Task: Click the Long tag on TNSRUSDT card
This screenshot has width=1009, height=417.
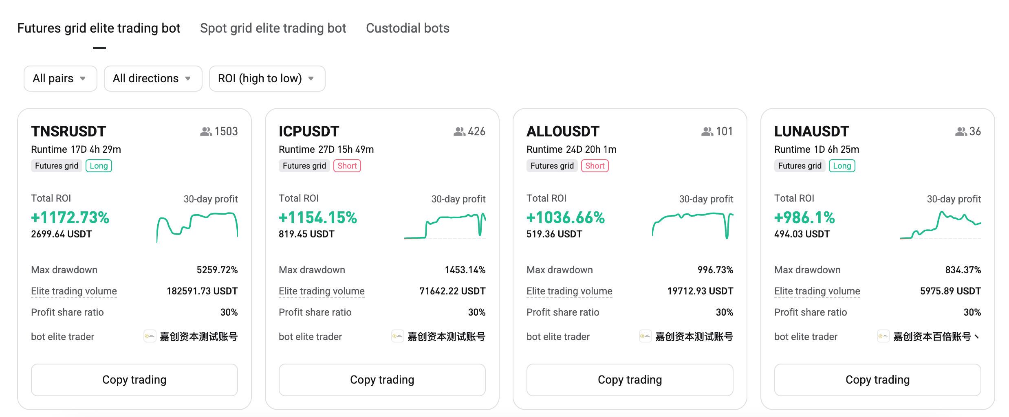Action: [99, 166]
